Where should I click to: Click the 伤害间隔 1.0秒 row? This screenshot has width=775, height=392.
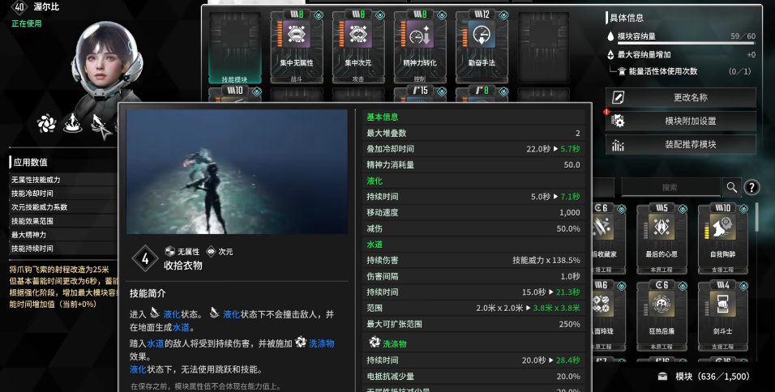(x=473, y=276)
